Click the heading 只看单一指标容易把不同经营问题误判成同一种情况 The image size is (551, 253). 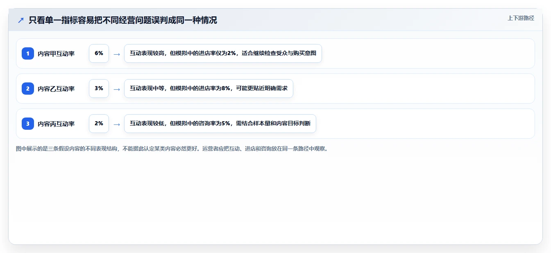pyautogui.click(x=123, y=20)
